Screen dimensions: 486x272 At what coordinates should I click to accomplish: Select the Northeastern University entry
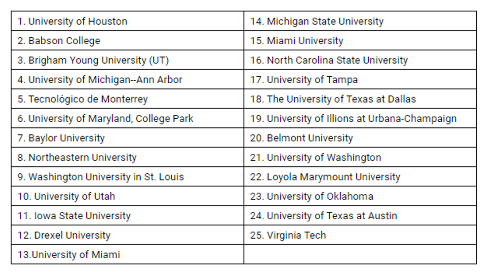point(77,158)
